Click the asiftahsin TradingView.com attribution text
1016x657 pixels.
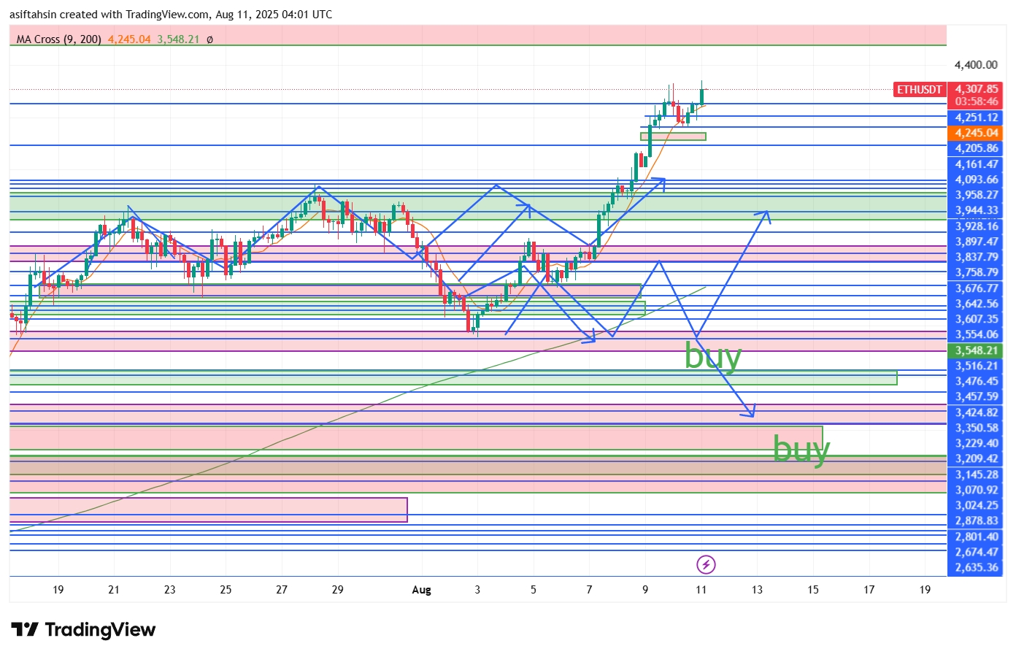(x=171, y=14)
